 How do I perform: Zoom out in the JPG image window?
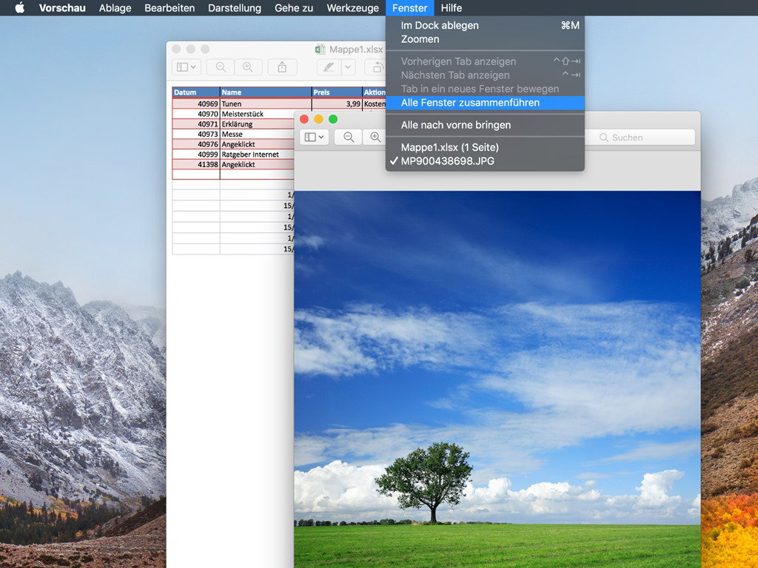(349, 138)
